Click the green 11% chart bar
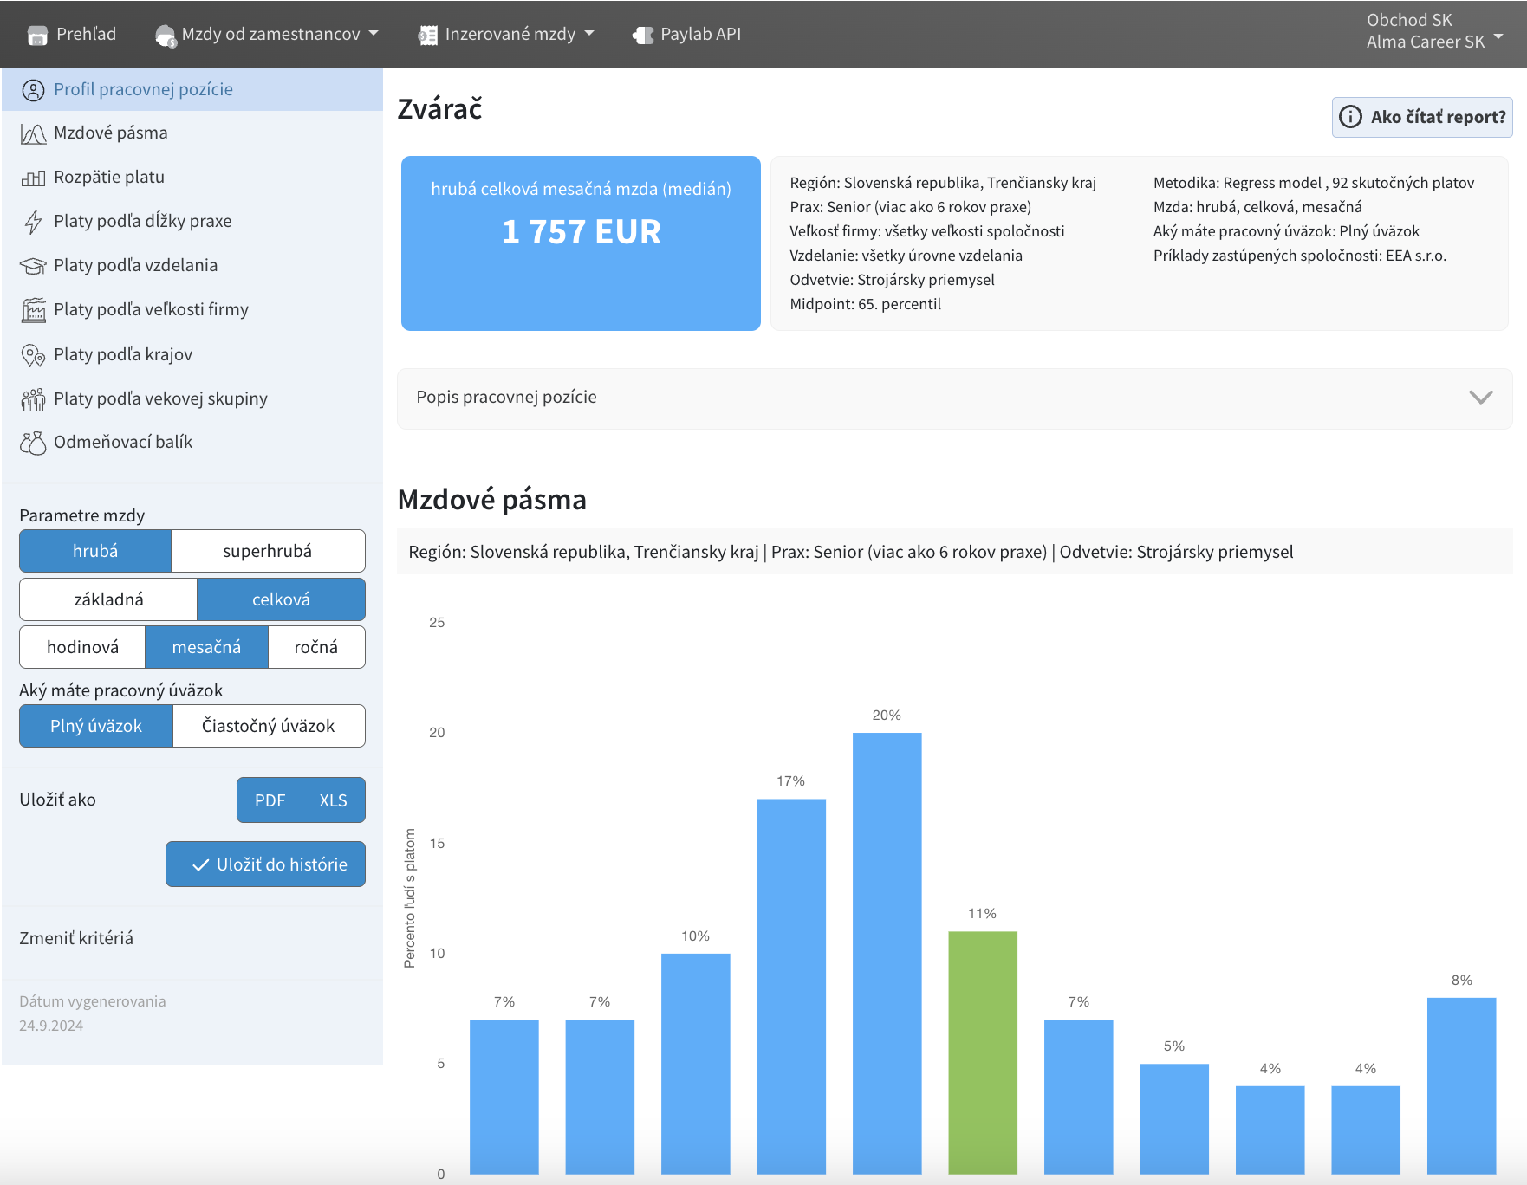This screenshot has width=1527, height=1185. click(983, 1052)
